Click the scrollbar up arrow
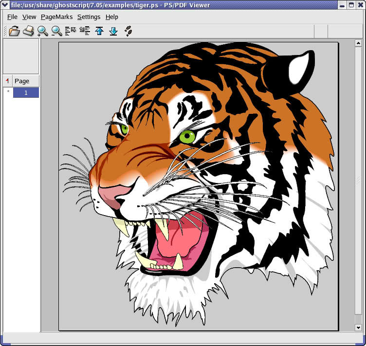The width and height of the screenshot is (366, 346). pos(358,43)
